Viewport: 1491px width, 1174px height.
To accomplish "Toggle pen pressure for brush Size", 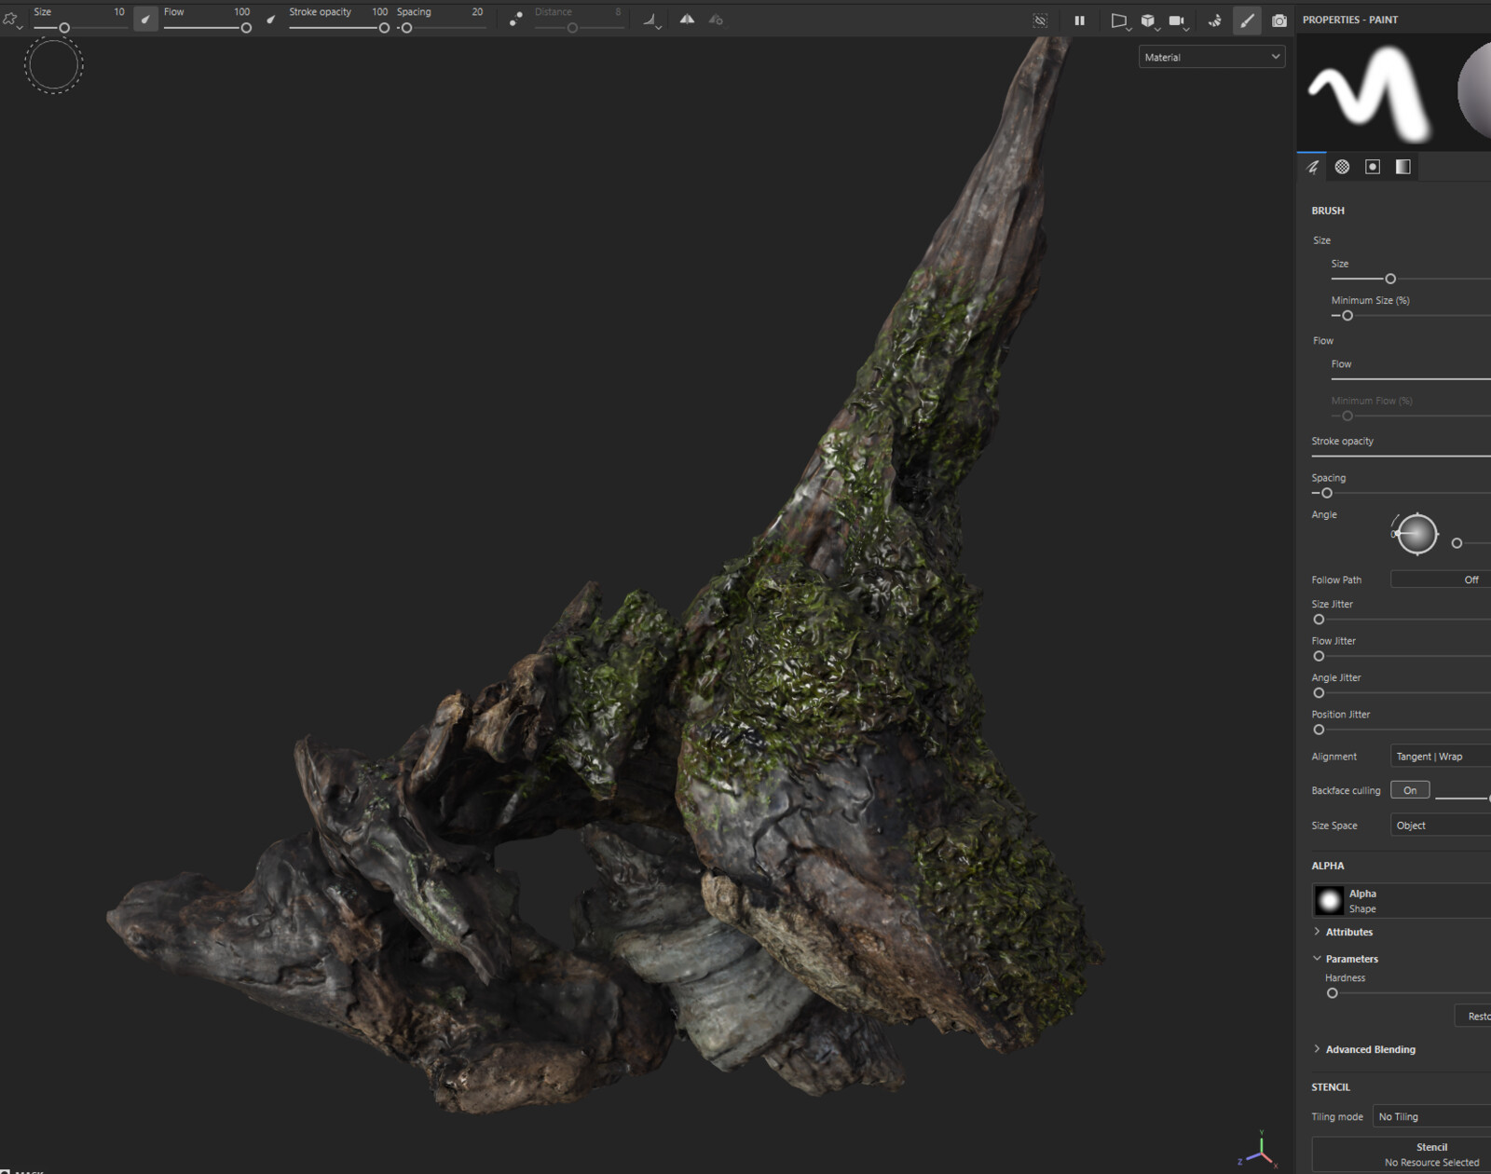I will tap(146, 20).
